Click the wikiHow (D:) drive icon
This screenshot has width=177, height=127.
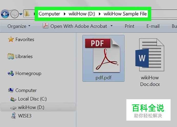pos(13,108)
